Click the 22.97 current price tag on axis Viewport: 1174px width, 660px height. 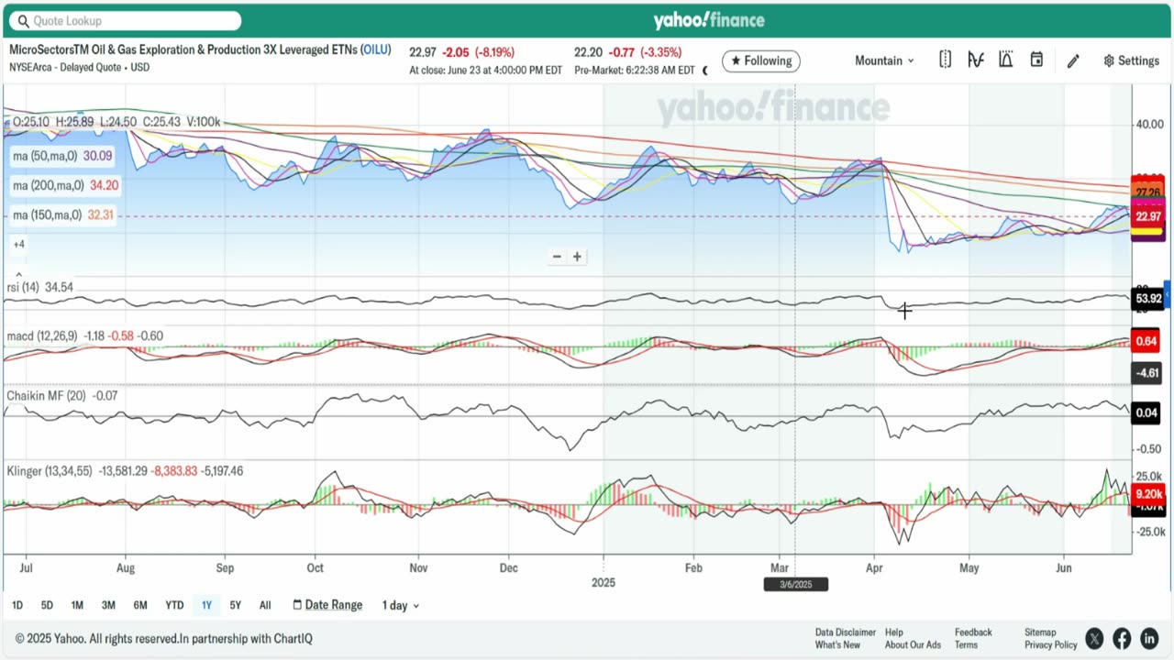coord(1148,217)
